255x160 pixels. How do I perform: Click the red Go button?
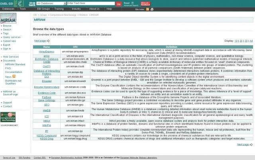click(119, 4)
